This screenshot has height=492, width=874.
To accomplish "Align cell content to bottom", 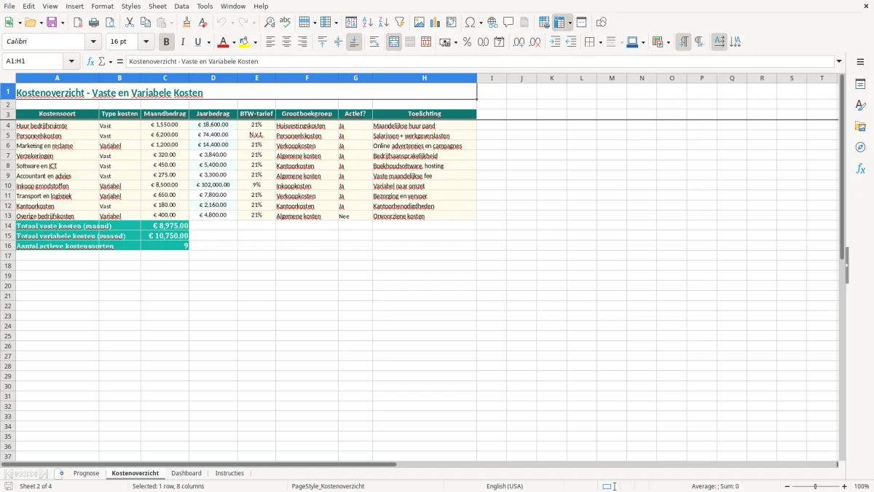I will pos(354,42).
